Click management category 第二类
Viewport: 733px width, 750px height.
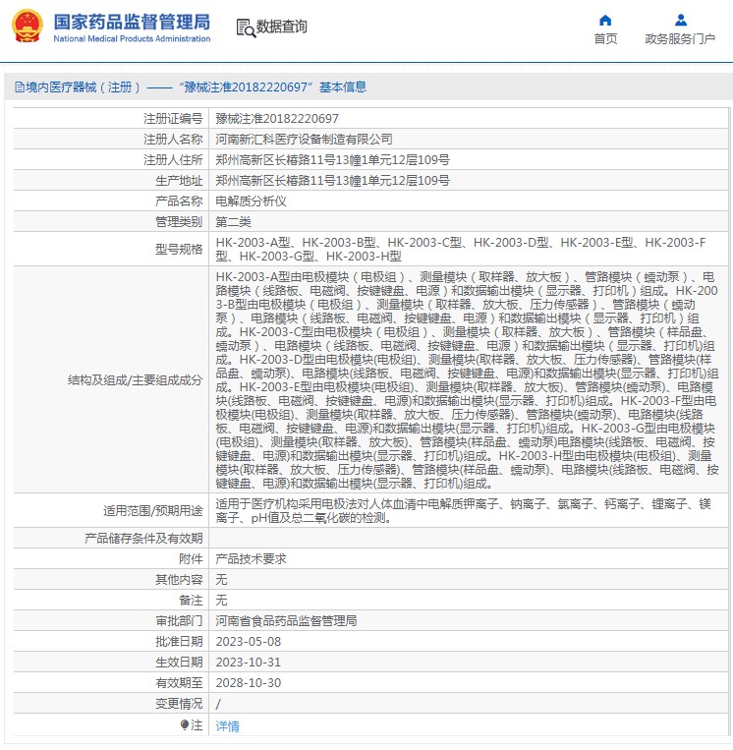tap(233, 221)
